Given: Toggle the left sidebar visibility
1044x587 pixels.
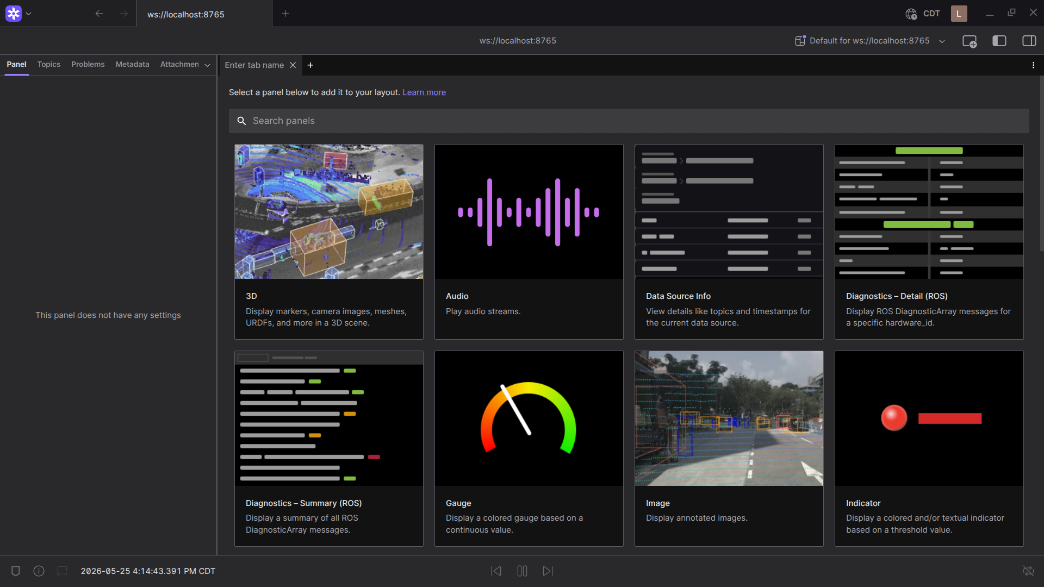Looking at the screenshot, I should (x=999, y=41).
